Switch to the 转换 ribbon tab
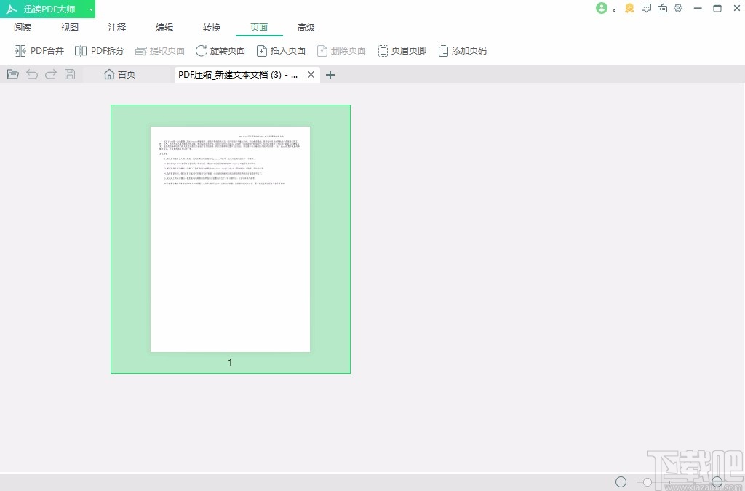 211,27
